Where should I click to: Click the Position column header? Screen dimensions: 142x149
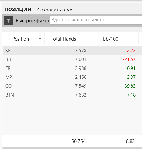[21, 39]
